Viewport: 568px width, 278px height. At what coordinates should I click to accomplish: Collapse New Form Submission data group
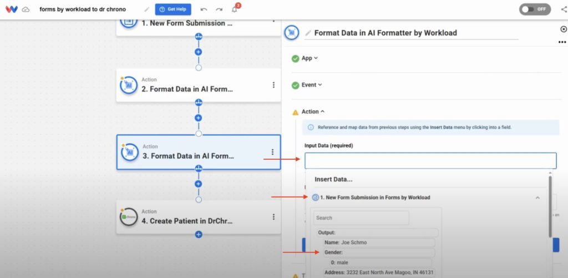tap(537, 198)
